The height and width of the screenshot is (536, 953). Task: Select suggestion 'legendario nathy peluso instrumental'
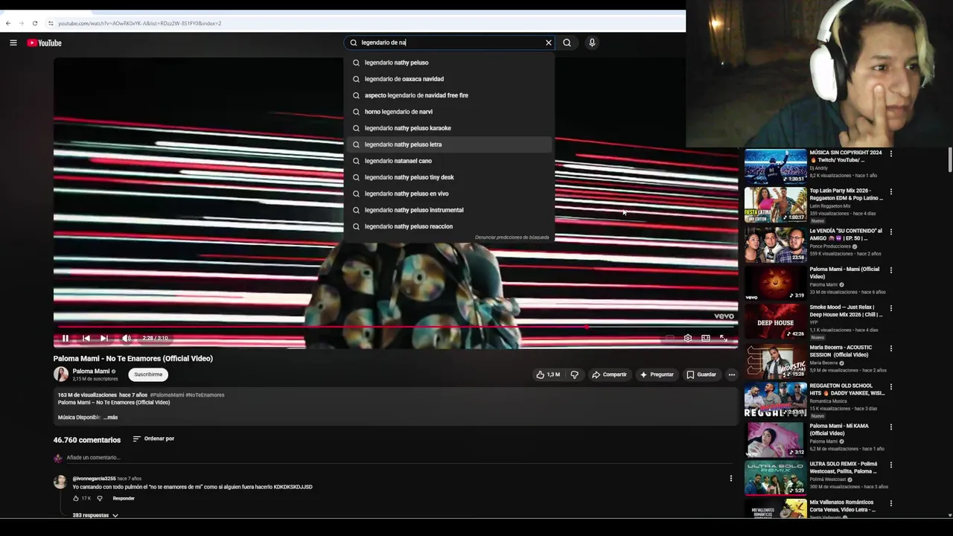449,210
